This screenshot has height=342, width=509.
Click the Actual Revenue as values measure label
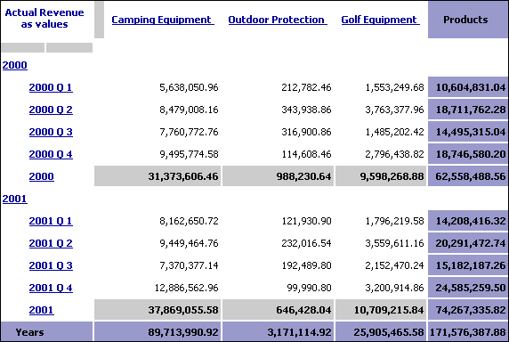[44, 19]
